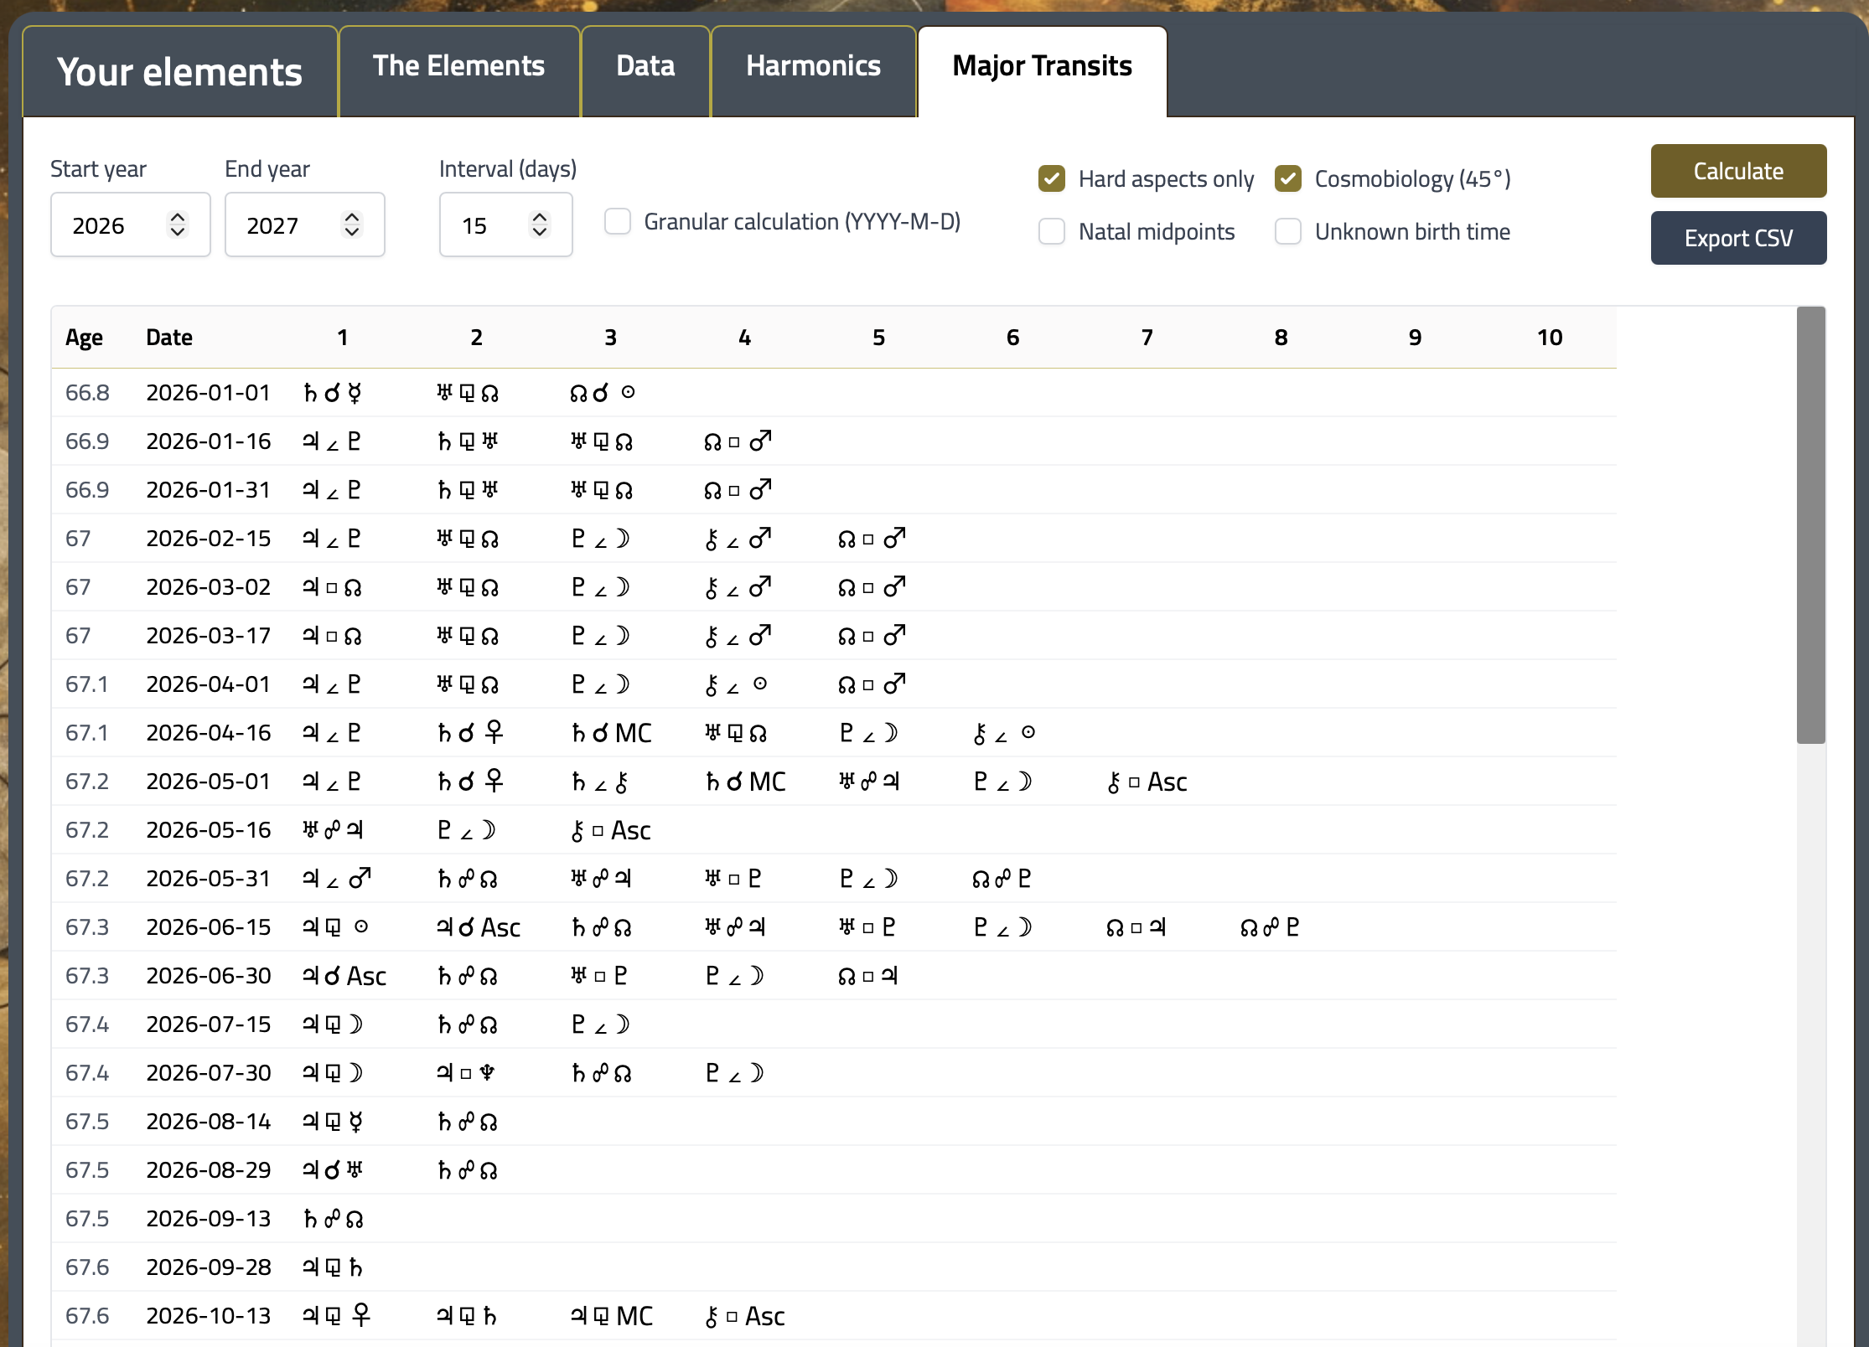Image resolution: width=1869 pixels, height=1347 pixels.
Task: Enable Granular calculation checkbox
Action: click(x=618, y=222)
